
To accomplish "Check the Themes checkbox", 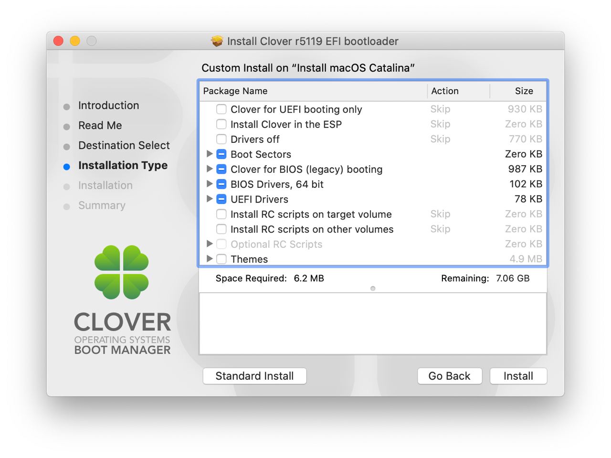I will coord(221,259).
